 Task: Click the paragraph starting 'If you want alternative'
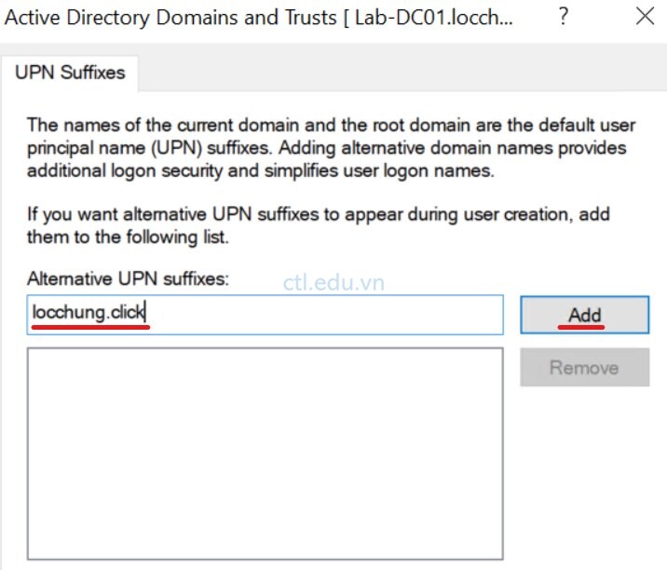[x=319, y=225]
